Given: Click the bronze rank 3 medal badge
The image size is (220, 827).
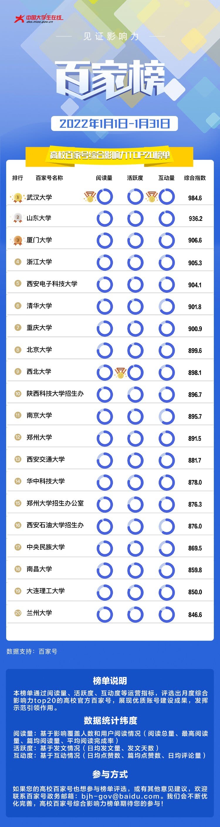Looking at the screenshot, I should coord(18,240).
